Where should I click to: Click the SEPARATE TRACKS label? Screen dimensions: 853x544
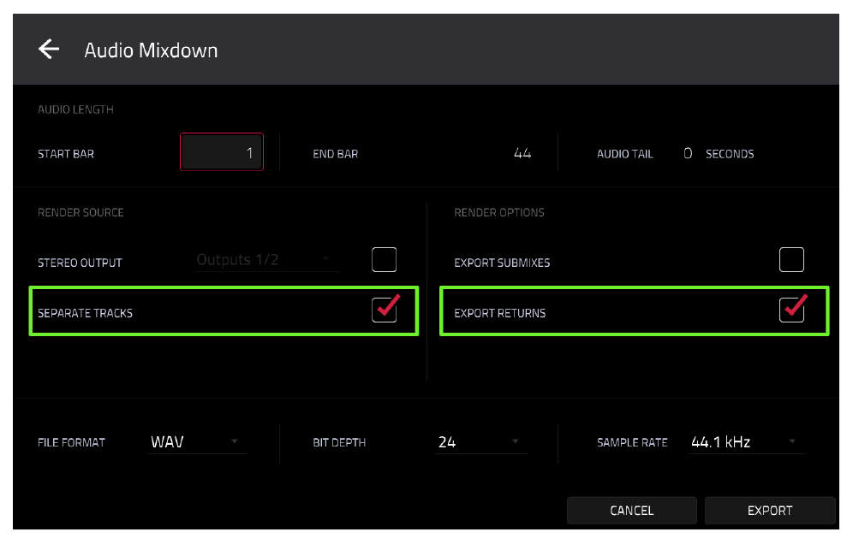[x=85, y=313]
